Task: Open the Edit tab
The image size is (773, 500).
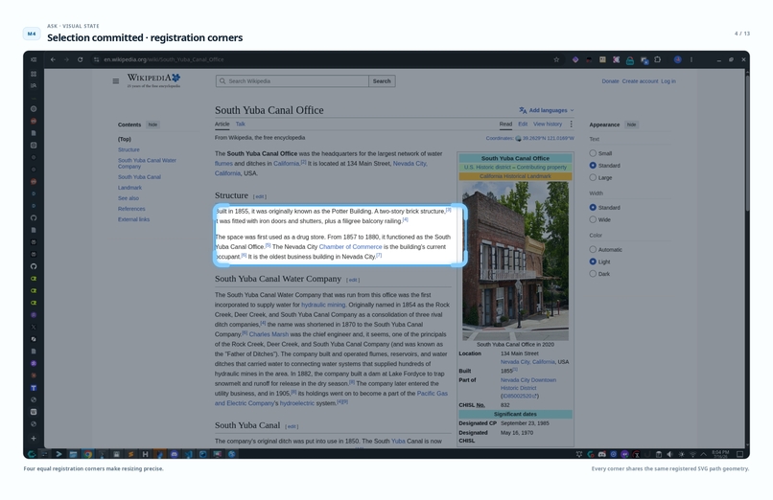Action: [523, 124]
